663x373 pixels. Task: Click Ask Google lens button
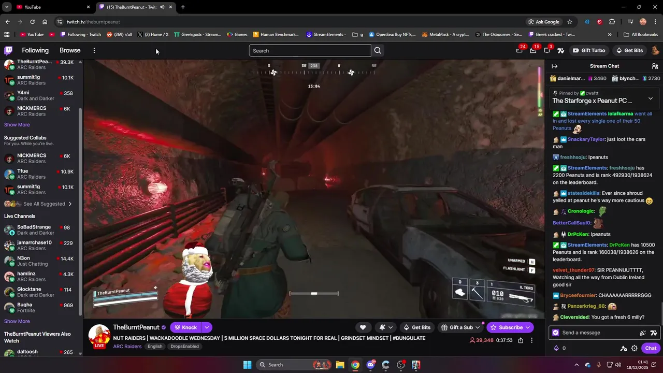(x=544, y=22)
